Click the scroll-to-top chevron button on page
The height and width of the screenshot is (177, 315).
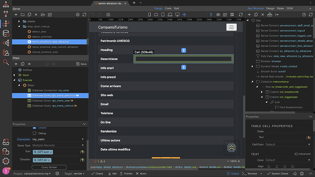tap(231, 148)
